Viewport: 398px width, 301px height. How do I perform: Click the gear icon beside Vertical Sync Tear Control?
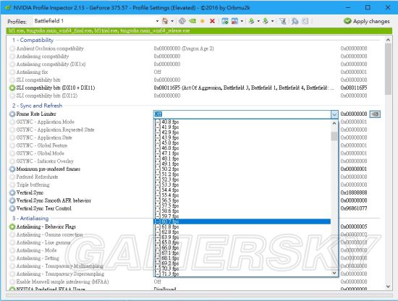click(12, 208)
